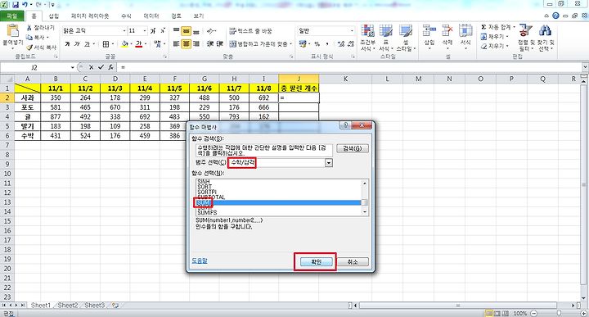Screen dimensions: 589x317
Task: Click the red font color swatch
Action: 139,44
